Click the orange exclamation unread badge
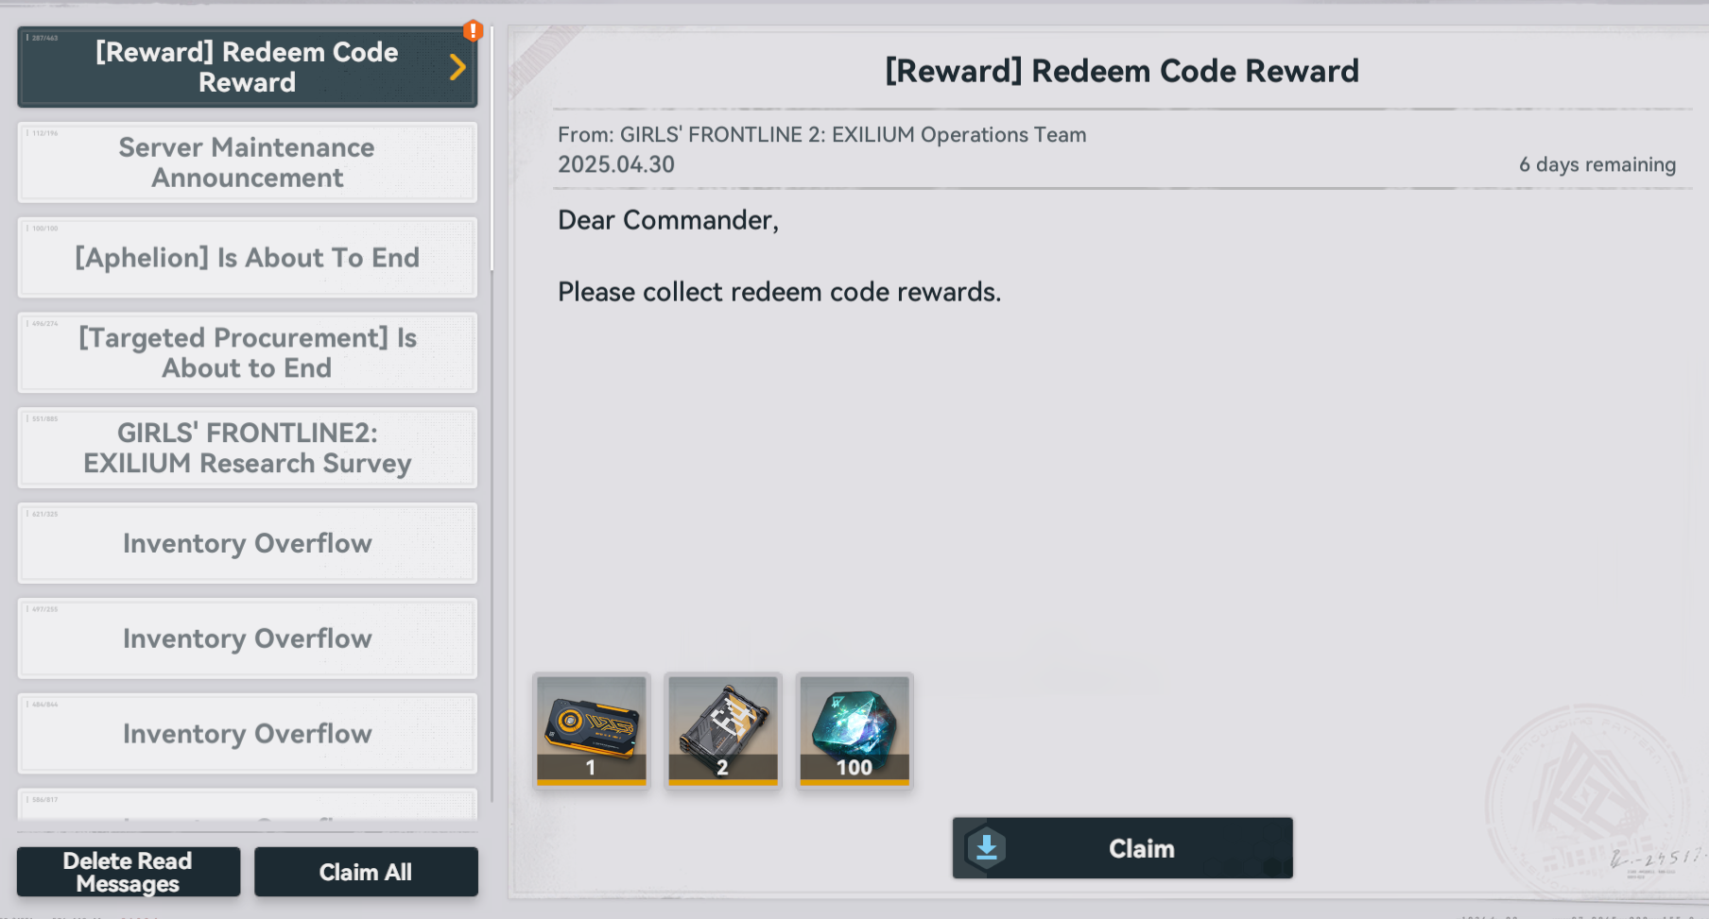The height and width of the screenshot is (919, 1709). tap(473, 31)
